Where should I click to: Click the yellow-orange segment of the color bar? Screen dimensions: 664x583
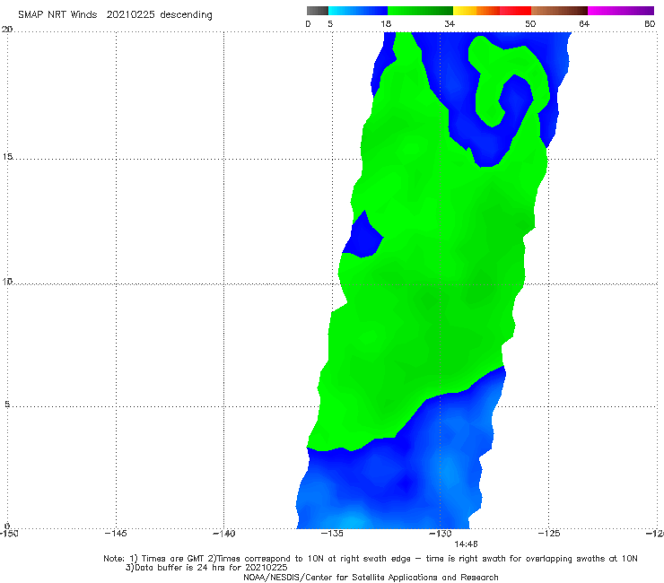[x=476, y=11]
